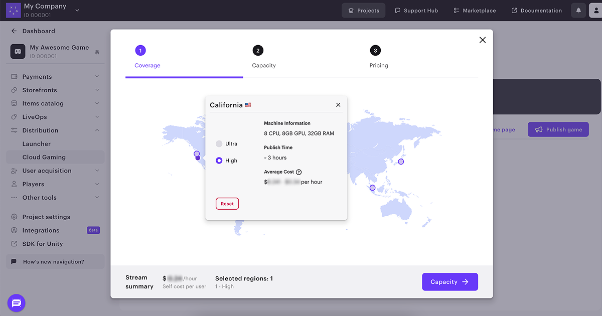Go to the Capacity step tab
602x316 pixels.
[263, 58]
